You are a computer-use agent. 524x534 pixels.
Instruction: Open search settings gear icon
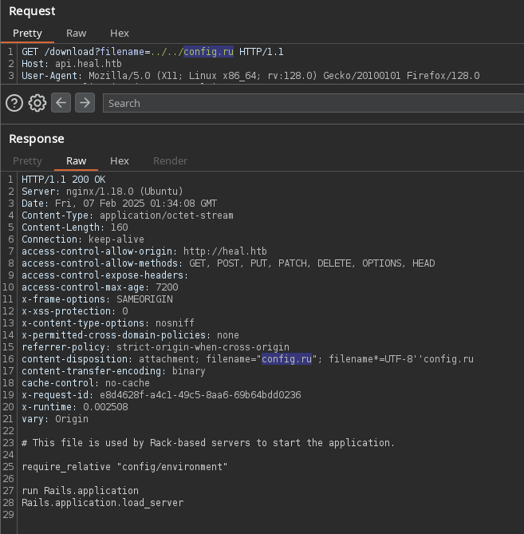pos(37,103)
